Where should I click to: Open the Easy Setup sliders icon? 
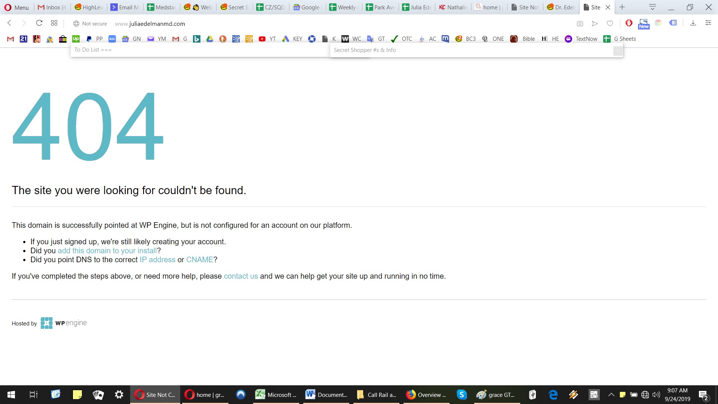coord(708,23)
